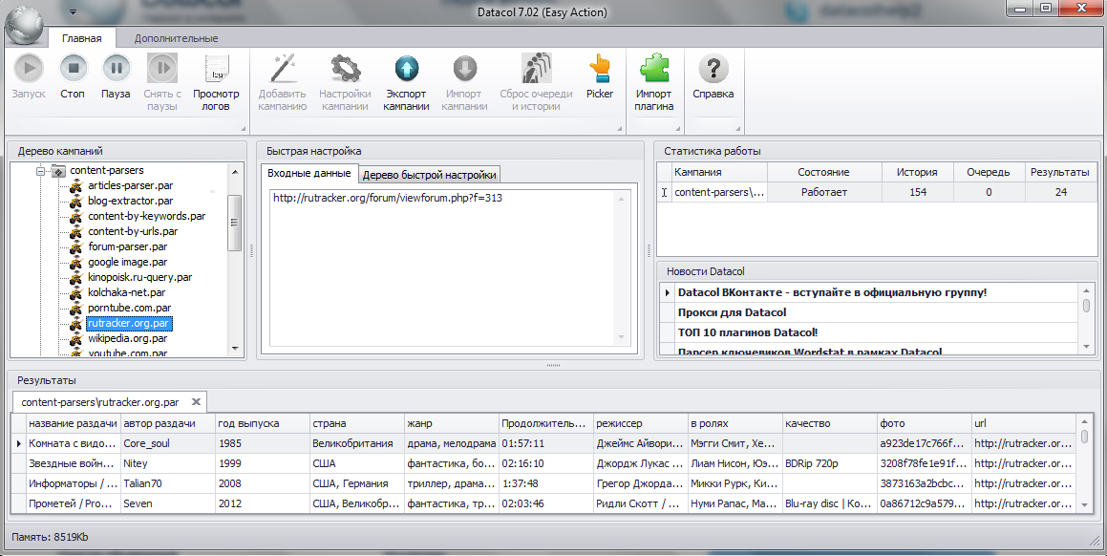This screenshot has width=1107, height=556.
Task: Select the Входные данные tab
Action: [x=309, y=173]
